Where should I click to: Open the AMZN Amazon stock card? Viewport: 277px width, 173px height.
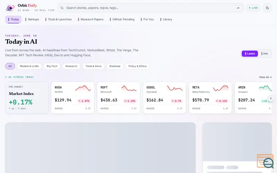(253, 98)
